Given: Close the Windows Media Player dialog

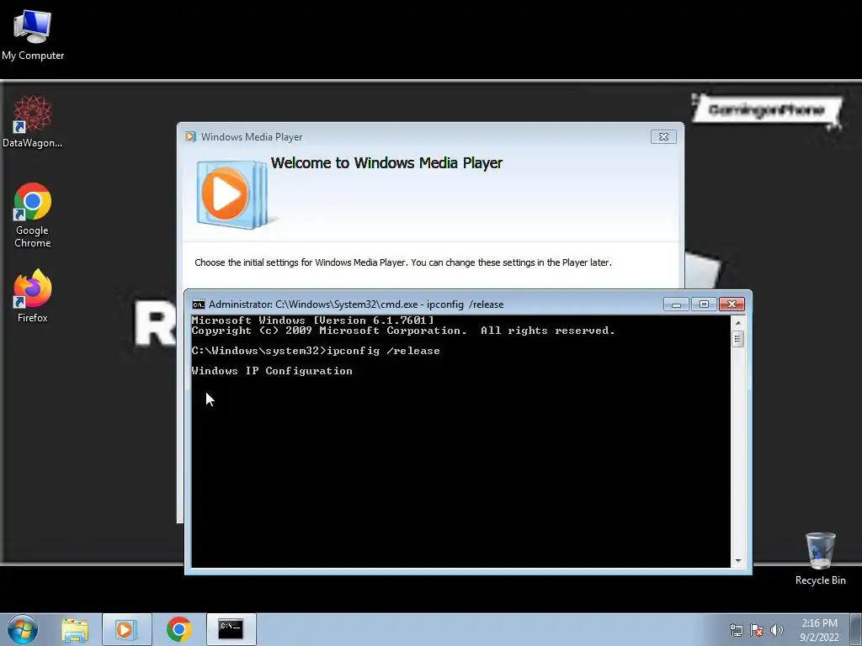Looking at the screenshot, I should point(663,137).
